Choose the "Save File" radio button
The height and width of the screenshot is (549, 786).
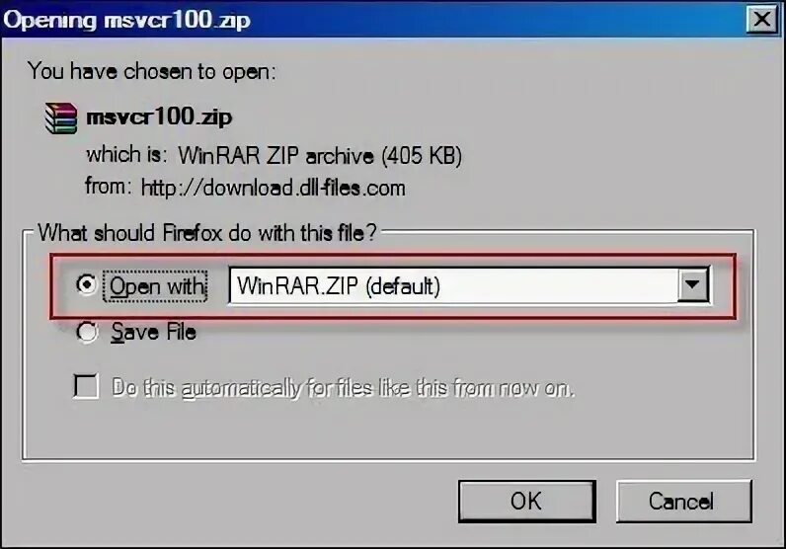(x=86, y=332)
